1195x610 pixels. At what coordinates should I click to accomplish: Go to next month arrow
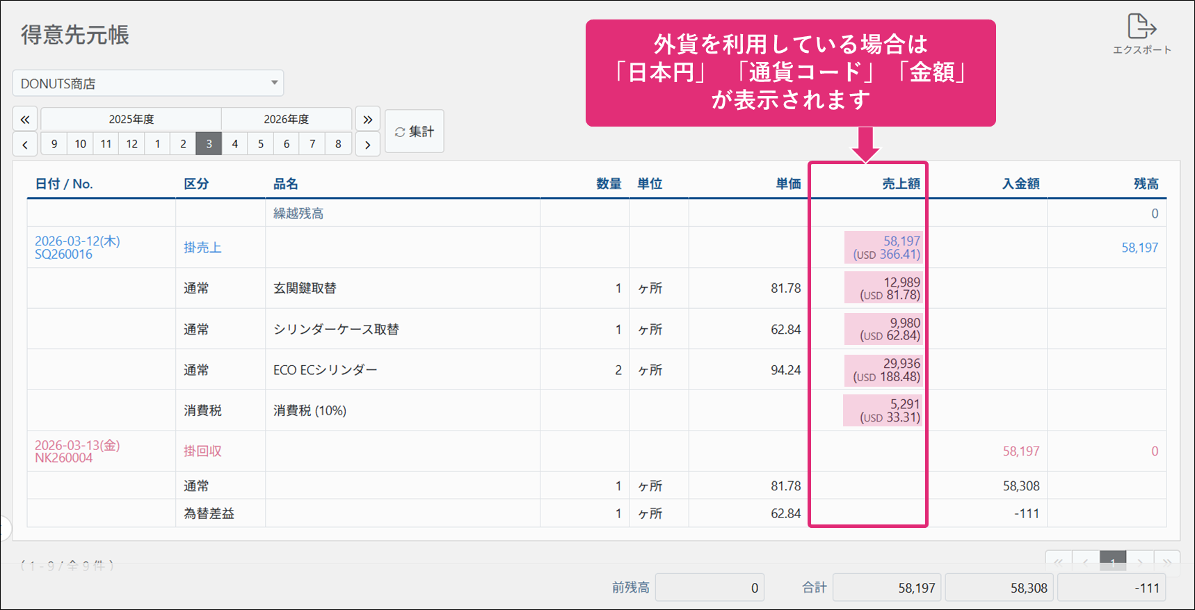click(x=367, y=145)
